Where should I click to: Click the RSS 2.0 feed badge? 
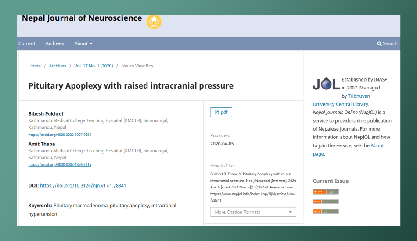tap(326, 202)
